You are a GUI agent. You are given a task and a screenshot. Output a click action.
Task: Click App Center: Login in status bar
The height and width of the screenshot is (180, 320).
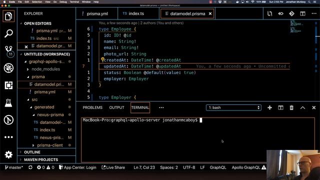point(77,167)
